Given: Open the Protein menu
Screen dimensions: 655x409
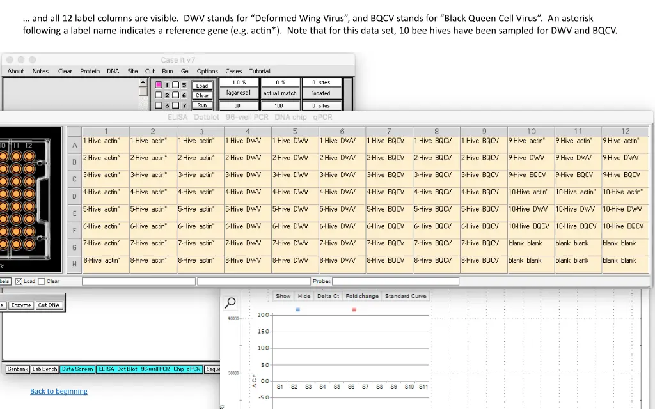Looking at the screenshot, I should click(x=90, y=72).
